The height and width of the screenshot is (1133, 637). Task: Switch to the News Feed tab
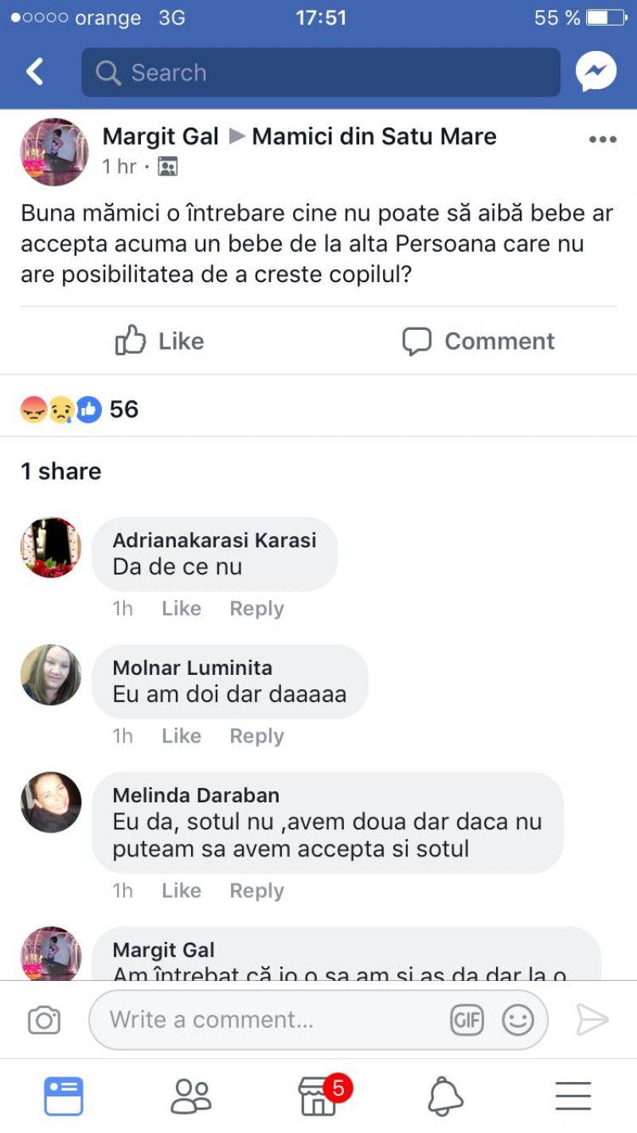pyautogui.click(x=64, y=1096)
